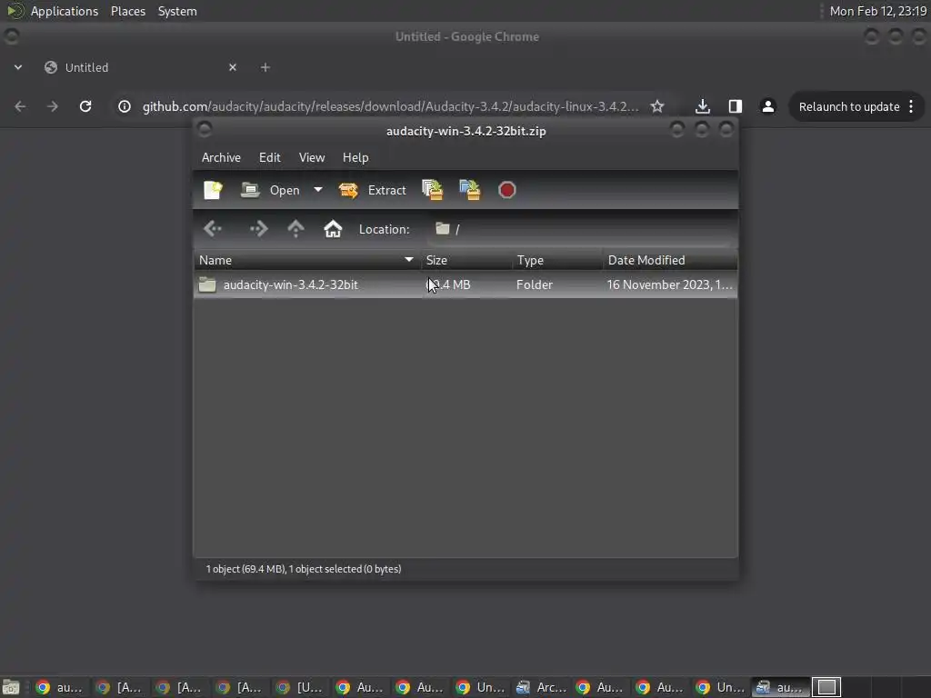Click the red Stop operation icon

pyautogui.click(x=507, y=190)
